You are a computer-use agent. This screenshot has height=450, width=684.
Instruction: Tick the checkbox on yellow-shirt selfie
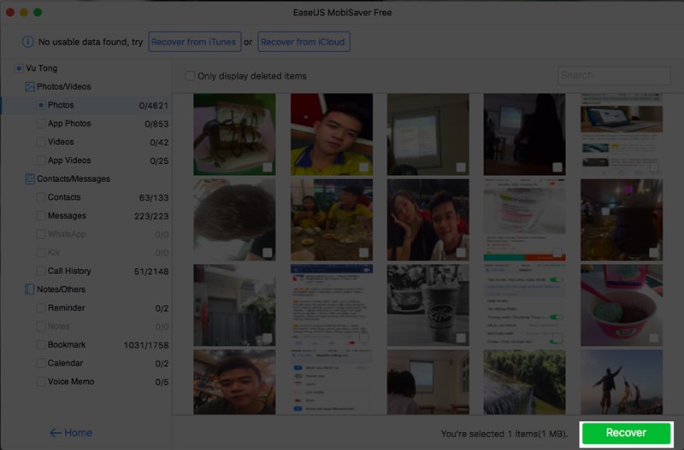point(364,167)
